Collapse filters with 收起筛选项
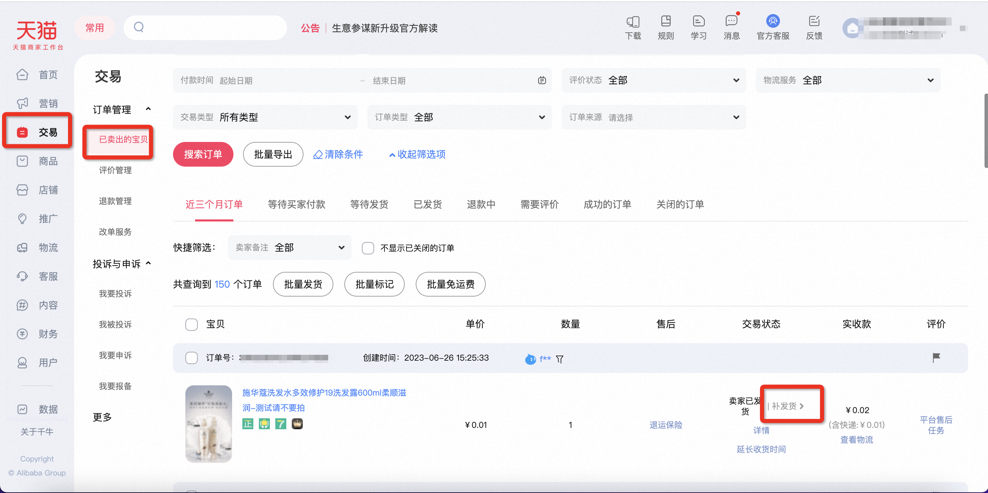This screenshot has height=493, width=988. (417, 154)
